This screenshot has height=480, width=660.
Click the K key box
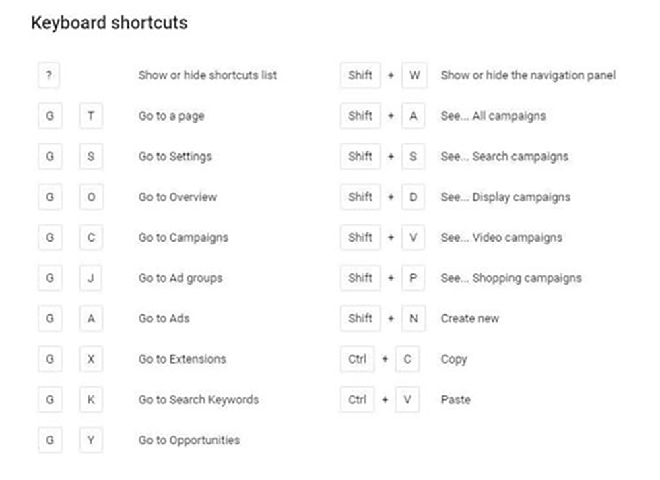tap(91, 399)
